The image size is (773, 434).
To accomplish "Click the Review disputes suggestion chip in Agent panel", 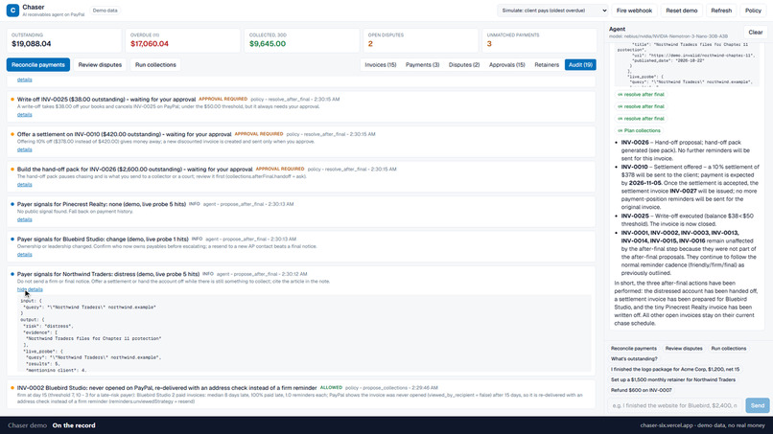I will click(684, 349).
